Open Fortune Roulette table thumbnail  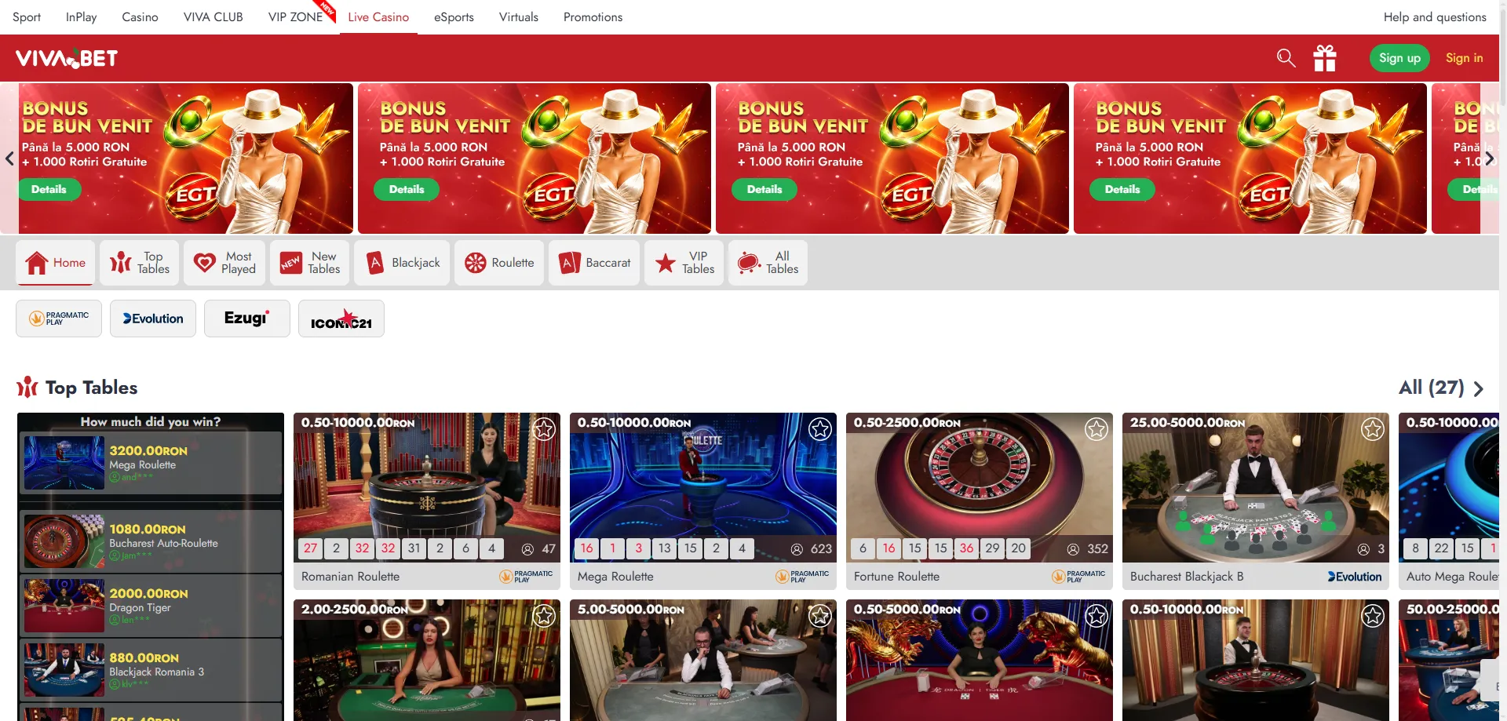[x=980, y=486]
